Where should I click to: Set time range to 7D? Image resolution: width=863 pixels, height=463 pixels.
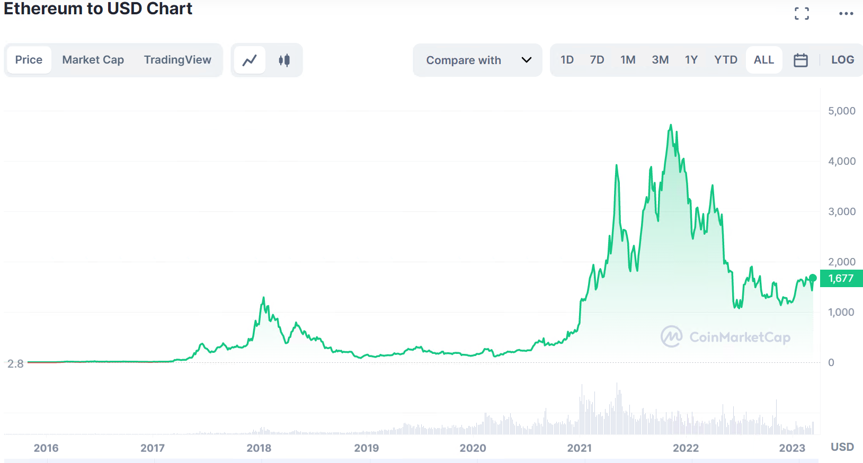(x=597, y=60)
